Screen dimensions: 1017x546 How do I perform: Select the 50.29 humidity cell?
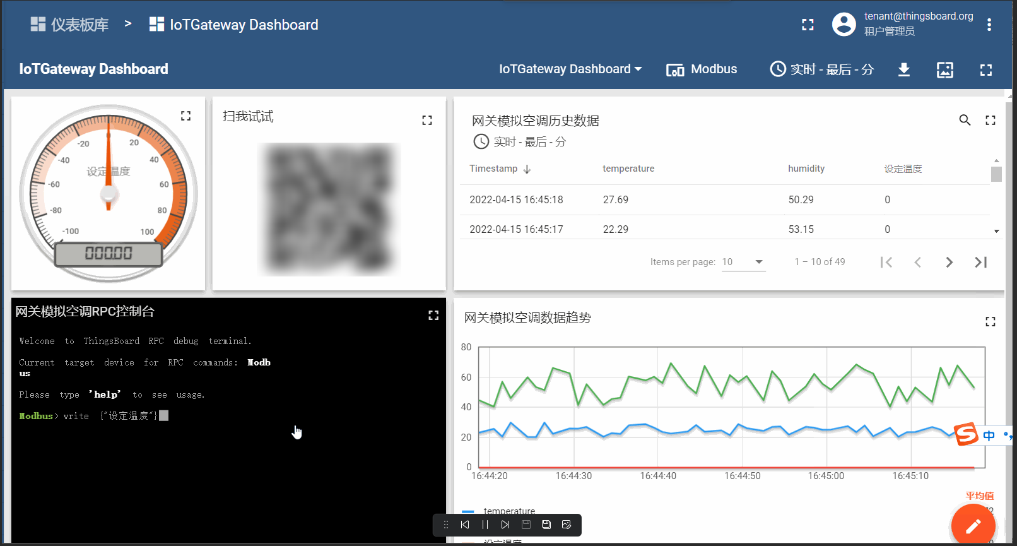click(801, 199)
